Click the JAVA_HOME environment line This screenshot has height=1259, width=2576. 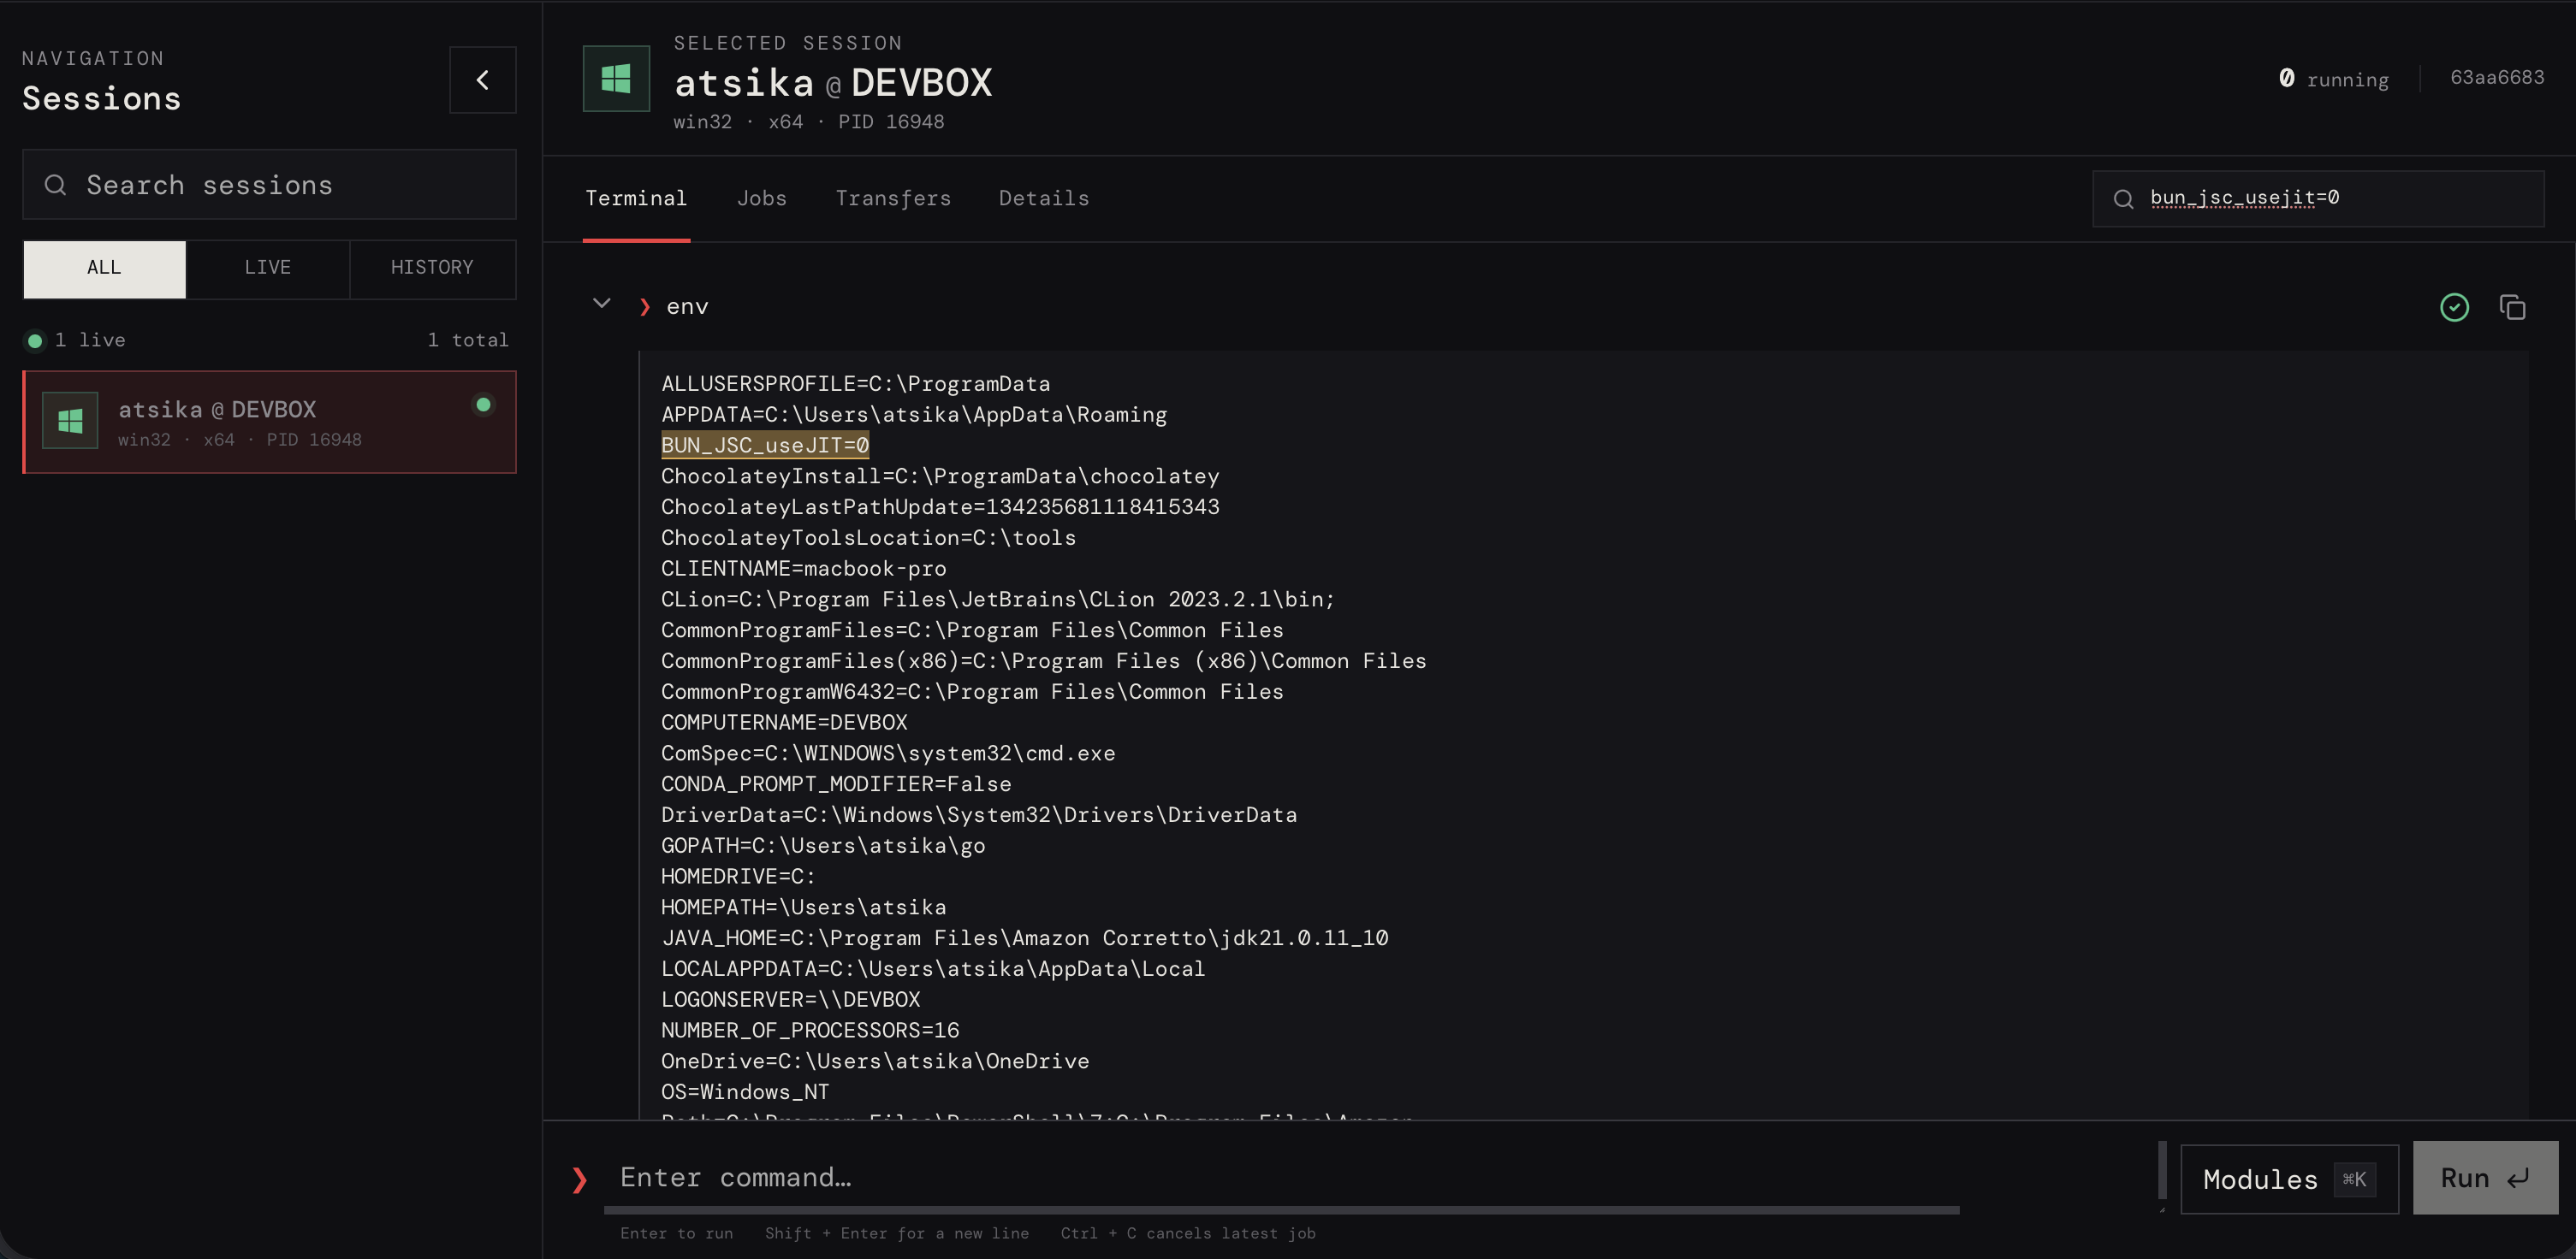pos(1025,938)
